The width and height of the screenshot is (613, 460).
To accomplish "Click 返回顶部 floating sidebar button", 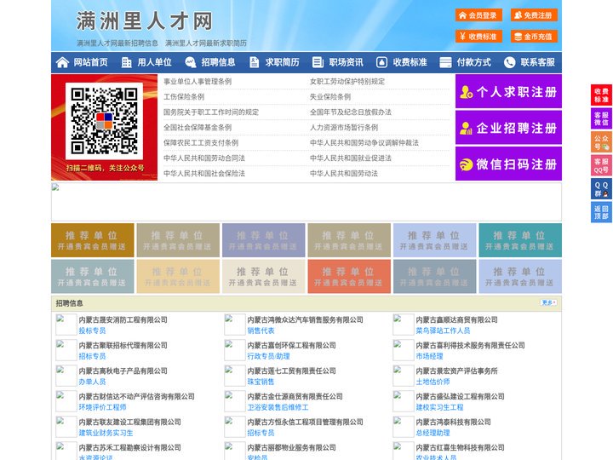I will coord(601,212).
